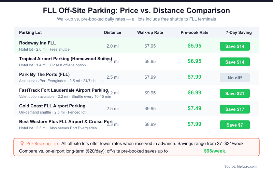Click the lightbulb Pre-Booking Tip icon
The width and height of the screenshot is (273, 171).
tap(22, 144)
